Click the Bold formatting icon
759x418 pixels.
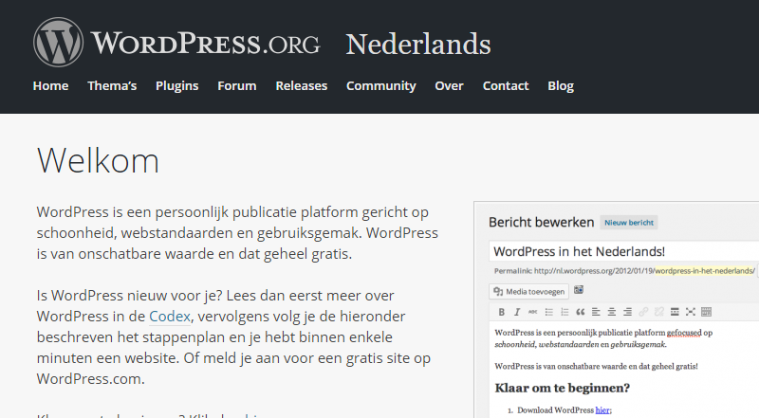point(502,312)
